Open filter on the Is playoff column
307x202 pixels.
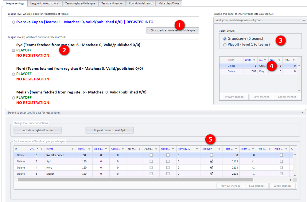pyautogui.click(x=219, y=149)
